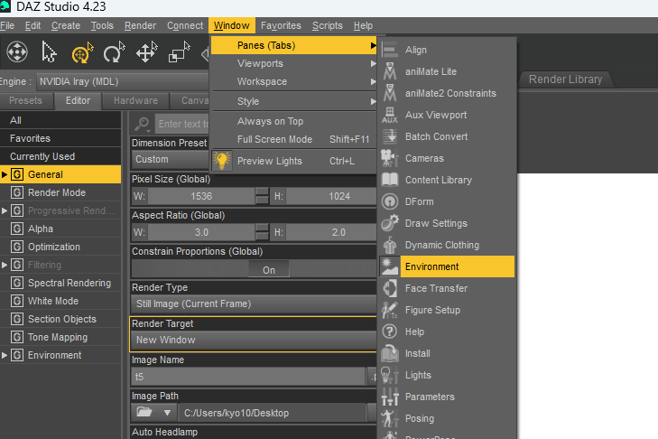Show the Favorites filter
The image size is (658, 439).
tap(60, 138)
